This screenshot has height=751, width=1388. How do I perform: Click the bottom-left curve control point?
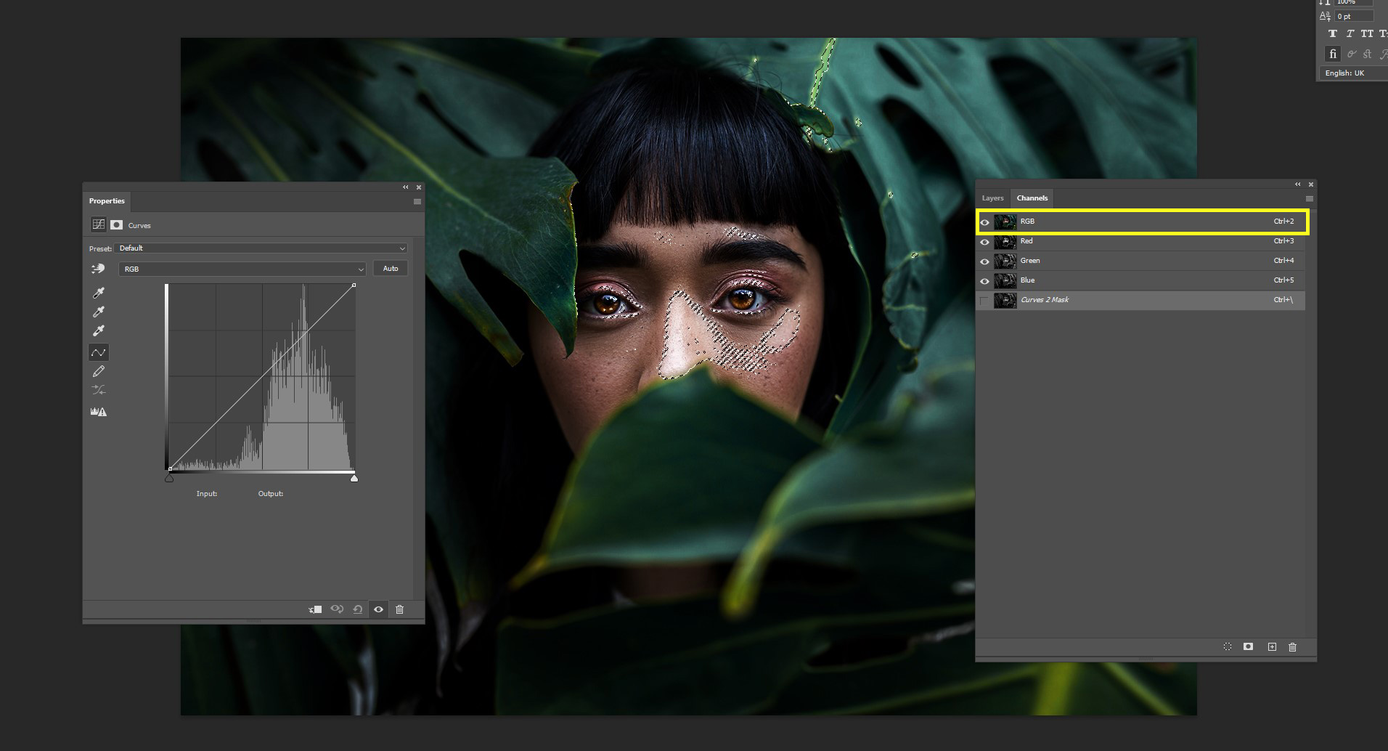tap(170, 469)
